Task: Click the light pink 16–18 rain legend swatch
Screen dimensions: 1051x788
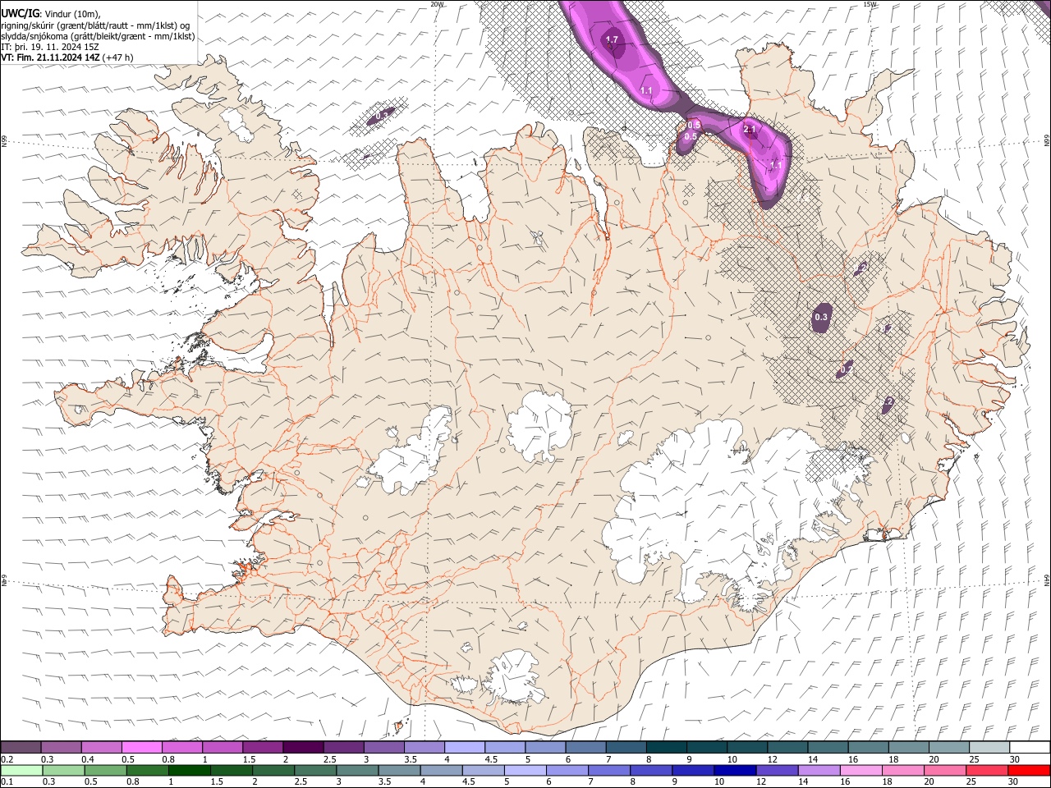Action: tap(860, 770)
